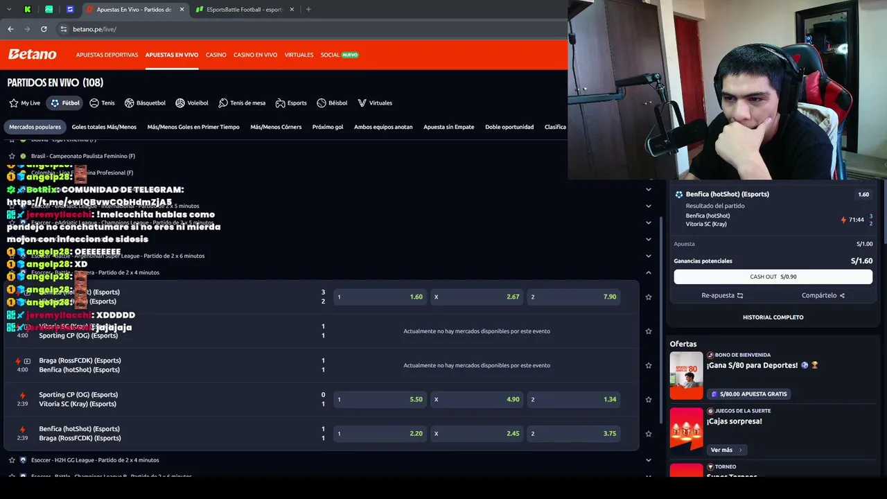Reload the betano.pe page

(44, 29)
